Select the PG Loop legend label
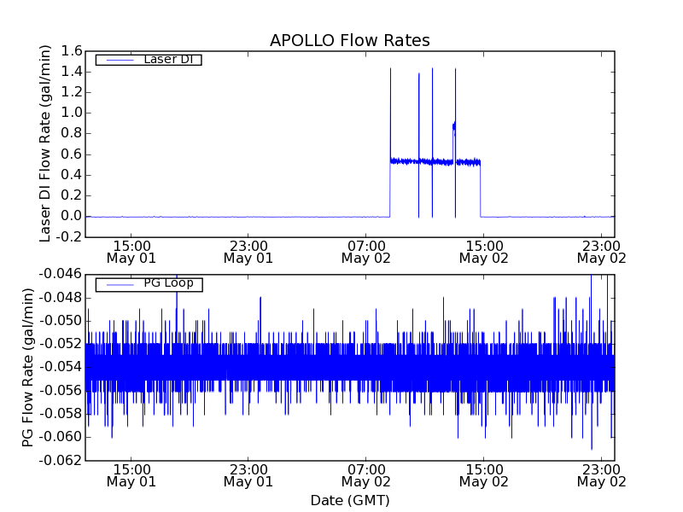Viewport: 683px width, 512px height. [168, 283]
